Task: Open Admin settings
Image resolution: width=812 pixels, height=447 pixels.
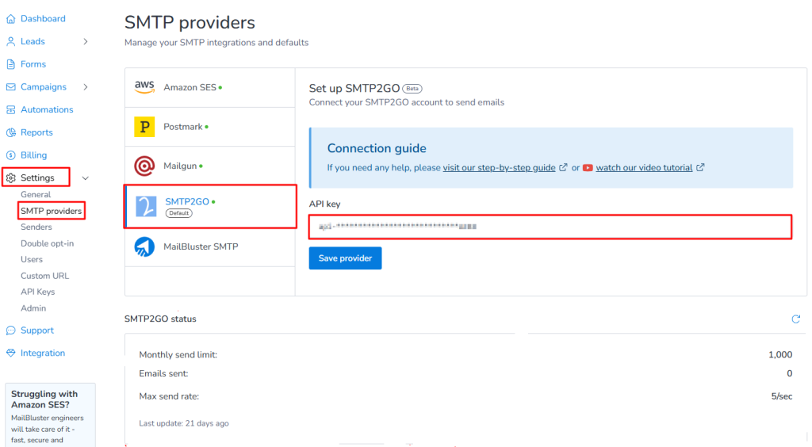Action: (33, 308)
